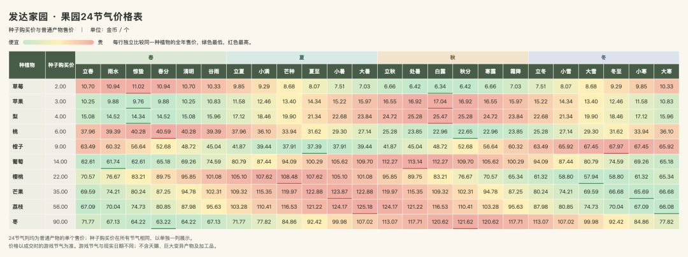Click the 谷雨 column header
The height and width of the screenshot is (257, 688).
pyautogui.click(x=213, y=71)
